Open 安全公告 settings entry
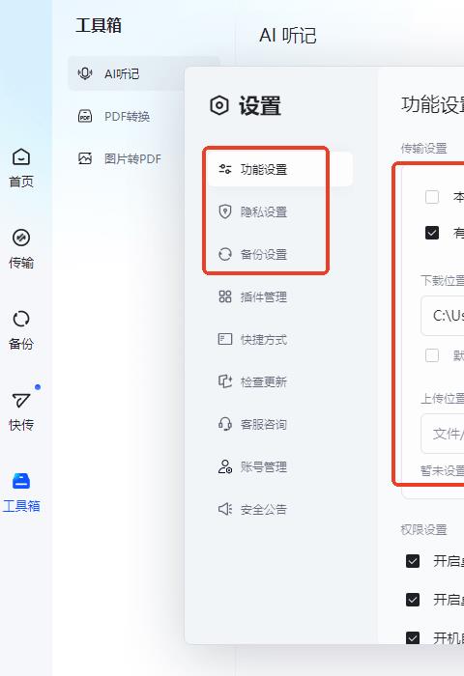464x676 pixels. click(x=264, y=509)
